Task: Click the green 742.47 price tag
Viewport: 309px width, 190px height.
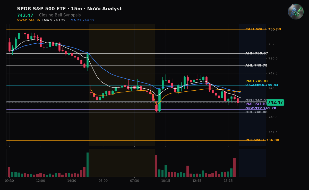Action: 275,102
